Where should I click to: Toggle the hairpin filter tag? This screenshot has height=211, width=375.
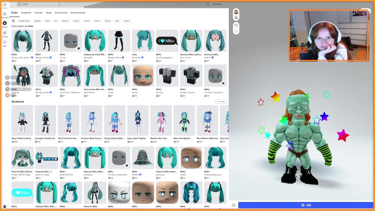click(76, 21)
